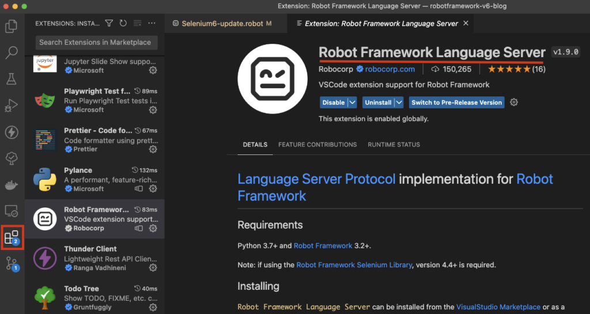Select Pylance extension in list

[x=95, y=179]
